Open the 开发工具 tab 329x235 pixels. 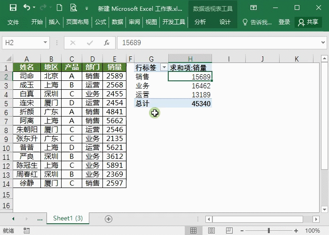pyautogui.click(x=174, y=22)
